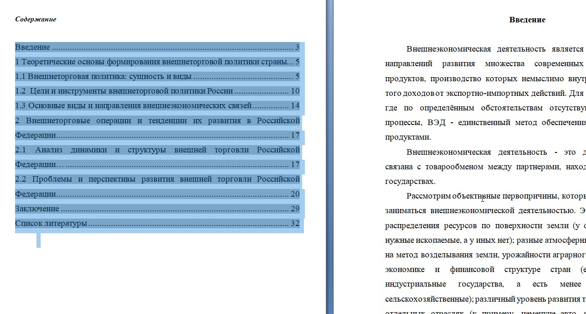Click line starting 'экономике и финансовой структуре'

(x=486, y=269)
